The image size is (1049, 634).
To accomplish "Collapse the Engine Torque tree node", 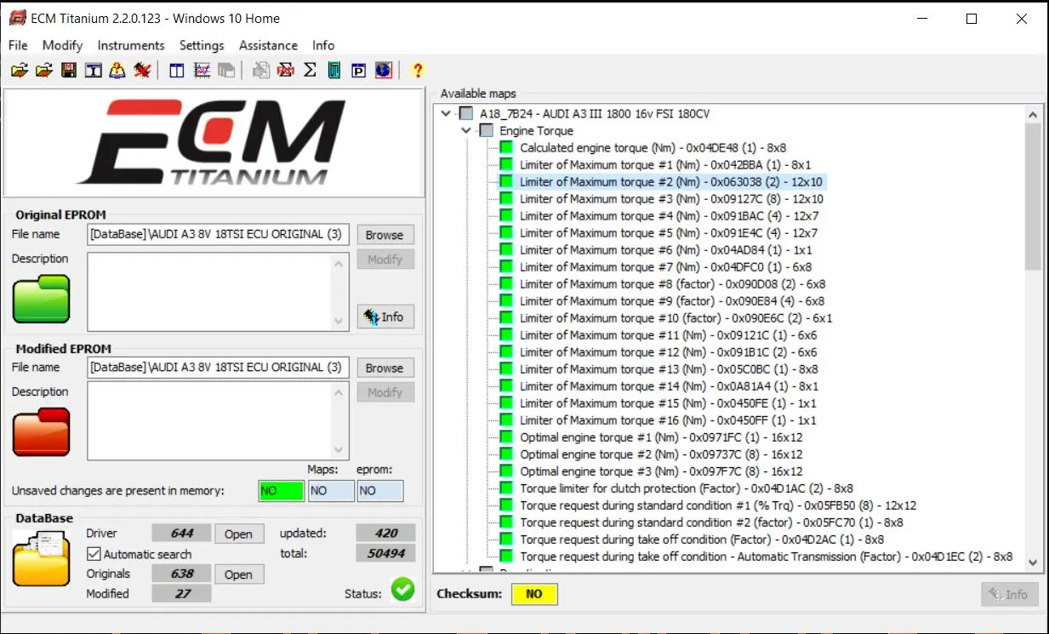I will (x=465, y=131).
